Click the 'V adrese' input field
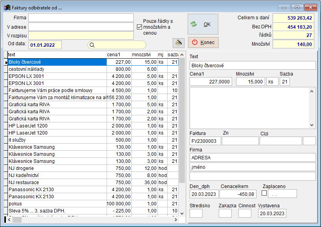Image resolution: width=321 pixels, height=227 pixels. pos(81,27)
